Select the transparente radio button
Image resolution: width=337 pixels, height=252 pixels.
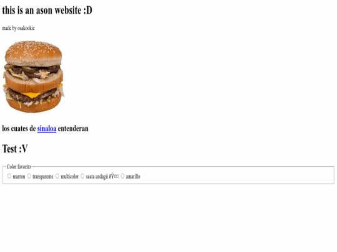[29, 176]
